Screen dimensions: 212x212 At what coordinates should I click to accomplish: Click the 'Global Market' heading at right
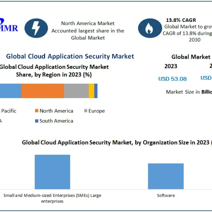click(x=191, y=57)
